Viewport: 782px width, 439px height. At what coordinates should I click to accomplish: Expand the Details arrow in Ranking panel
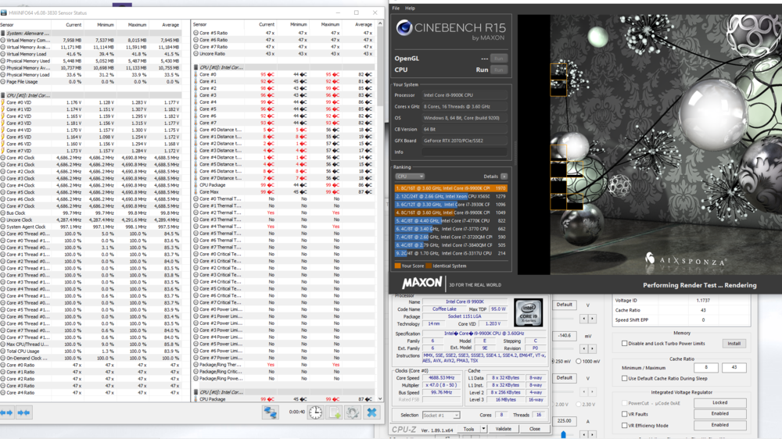(x=504, y=177)
